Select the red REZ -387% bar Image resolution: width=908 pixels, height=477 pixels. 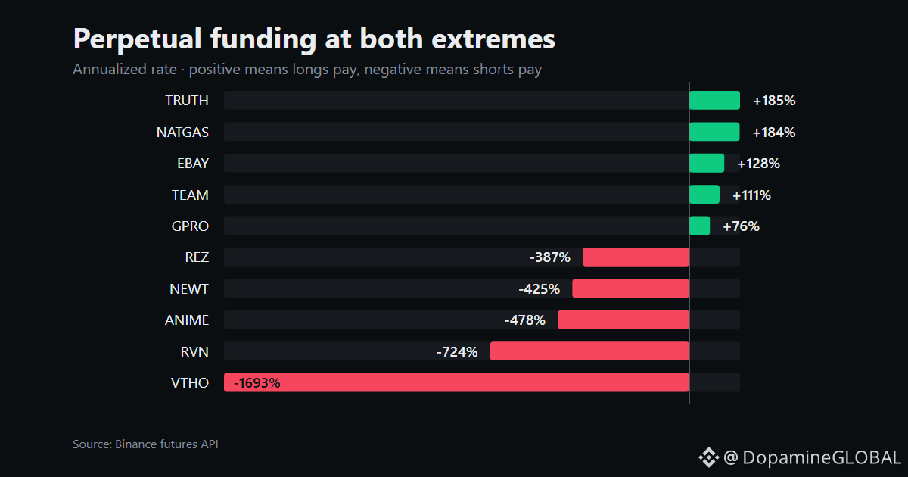[x=636, y=257]
